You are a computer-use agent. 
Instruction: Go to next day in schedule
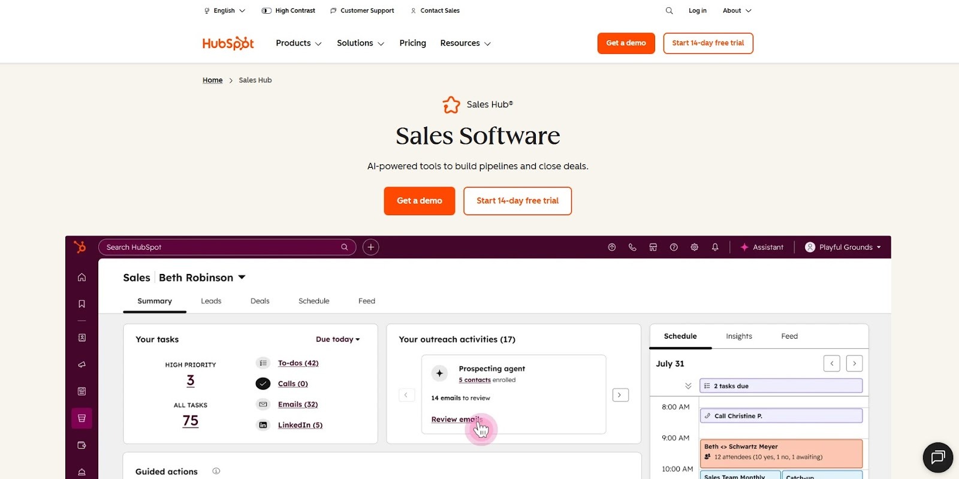pyautogui.click(x=854, y=363)
